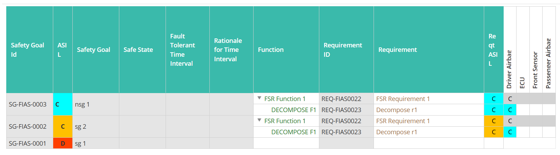560x155 pixels.
Task: Collapse FSR Function 1 under SG-FIAS-0003
Action: coord(259,98)
